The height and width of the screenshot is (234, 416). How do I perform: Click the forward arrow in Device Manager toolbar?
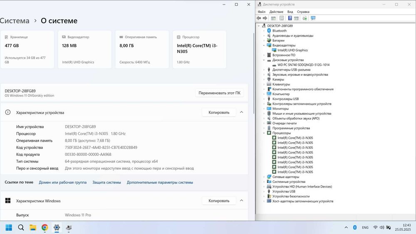[265, 18]
